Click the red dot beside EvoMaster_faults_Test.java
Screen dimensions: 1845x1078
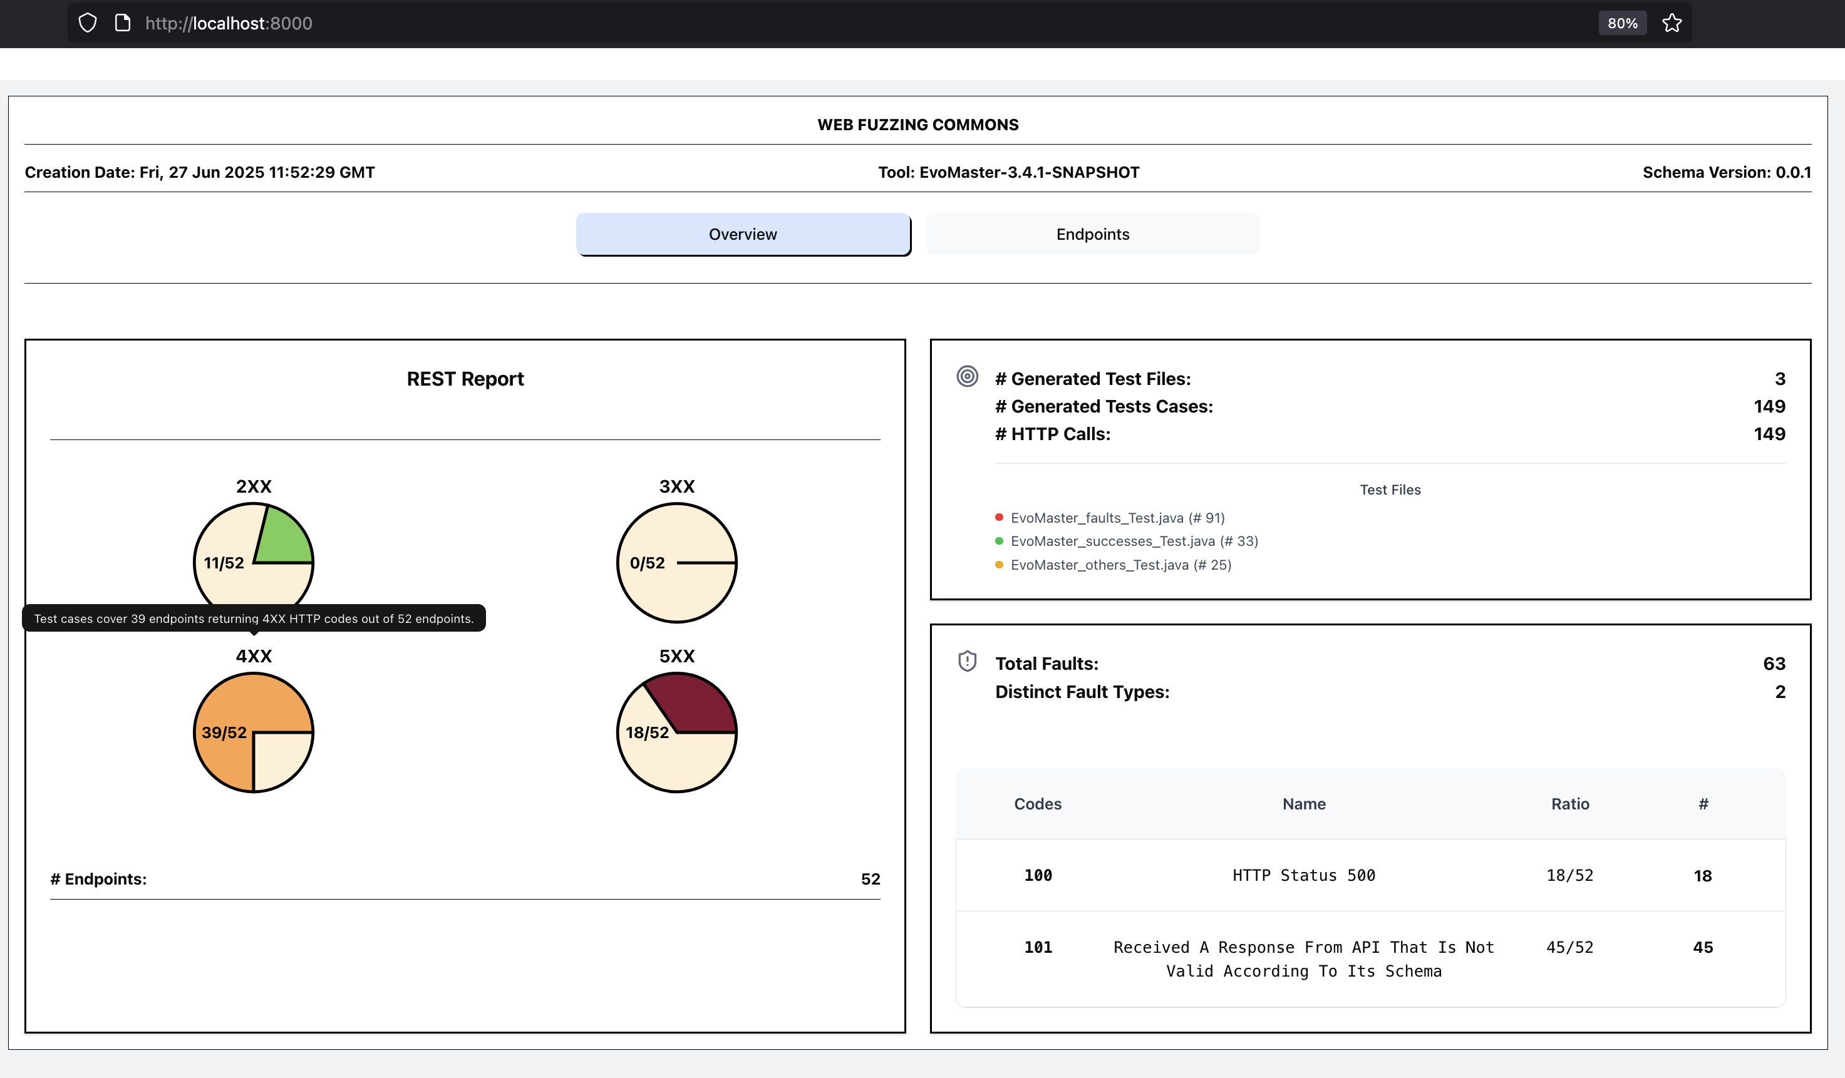pos(999,518)
